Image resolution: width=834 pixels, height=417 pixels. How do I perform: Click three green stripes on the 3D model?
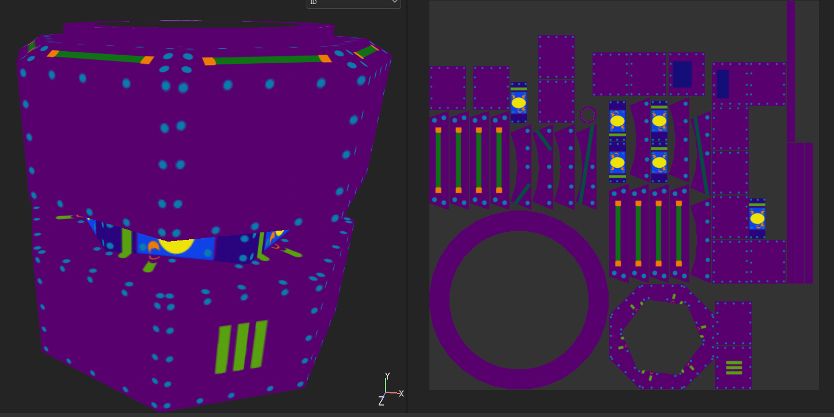coord(241,346)
